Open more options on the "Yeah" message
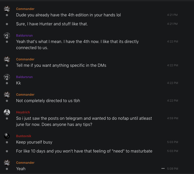Screen dimensions: 194x174 [x=163, y=169]
